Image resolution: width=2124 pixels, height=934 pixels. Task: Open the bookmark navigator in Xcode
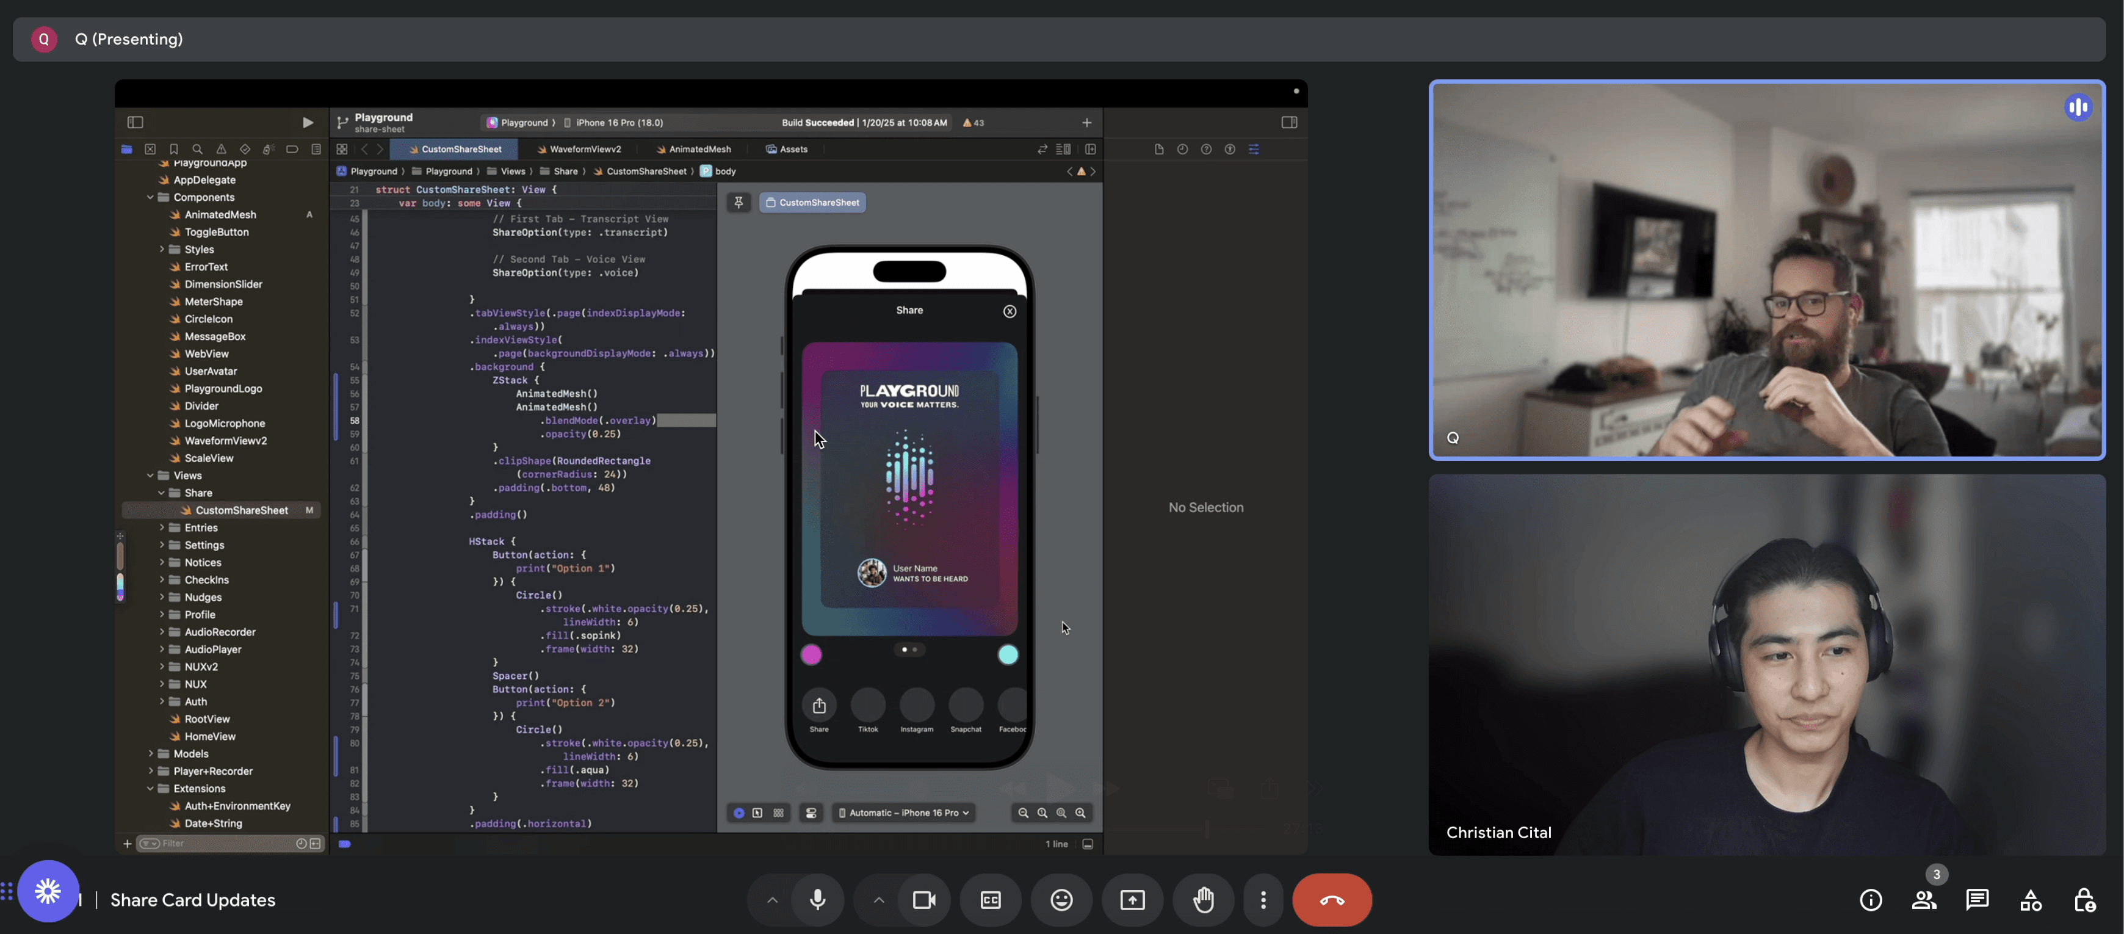tap(174, 149)
